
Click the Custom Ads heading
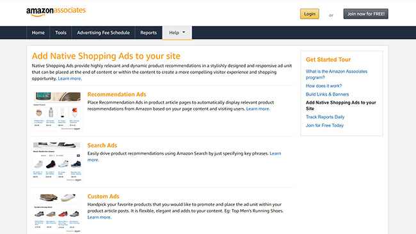tap(103, 196)
